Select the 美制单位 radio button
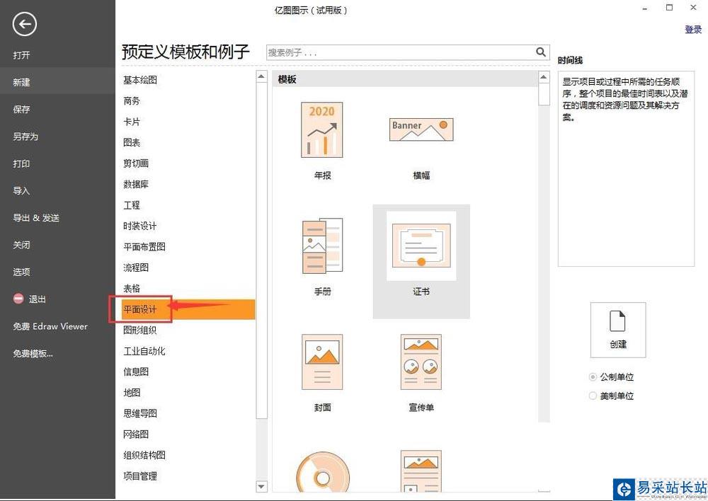Screen dimensions: 708x501 point(593,396)
